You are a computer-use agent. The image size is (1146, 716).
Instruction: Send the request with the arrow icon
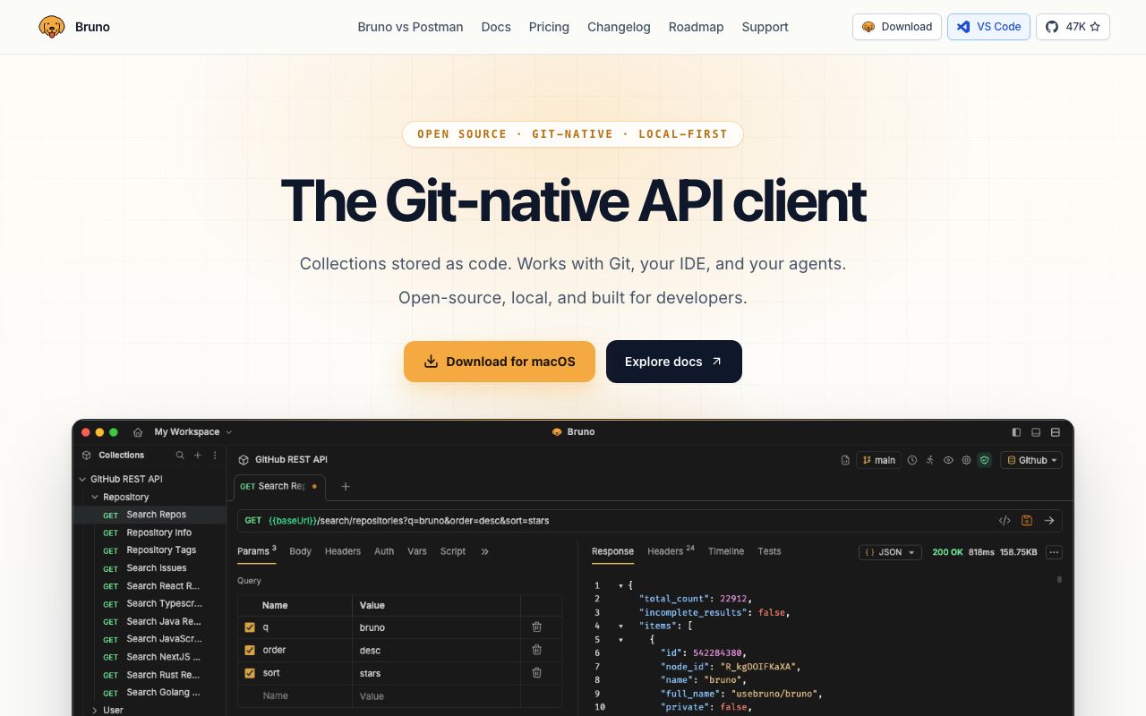point(1049,521)
